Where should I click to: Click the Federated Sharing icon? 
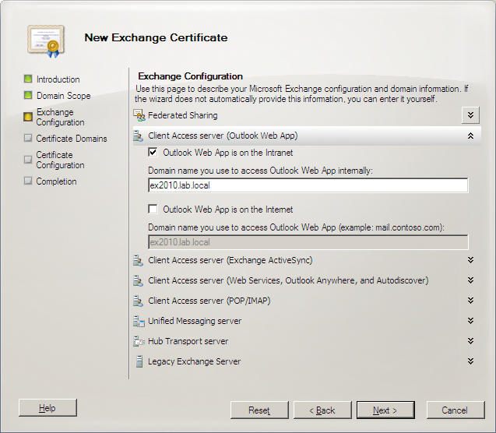click(139, 115)
